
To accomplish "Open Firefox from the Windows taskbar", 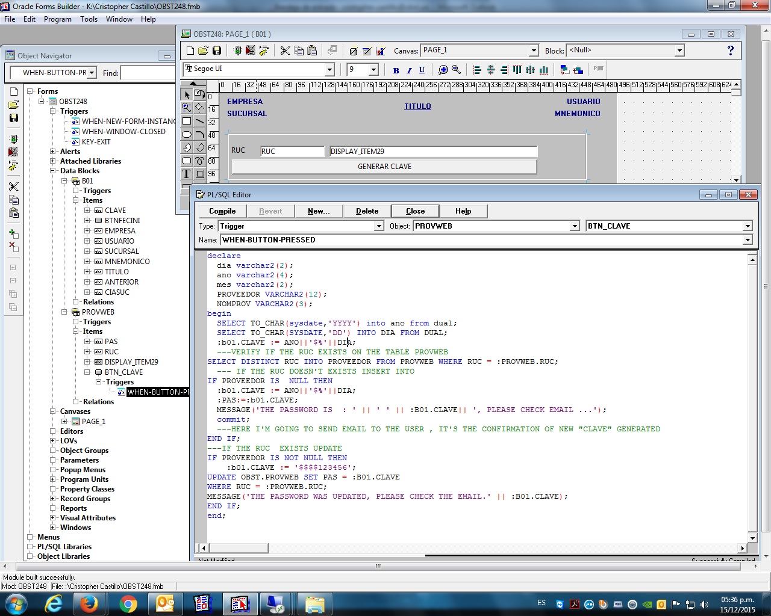I will coord(89,603).
